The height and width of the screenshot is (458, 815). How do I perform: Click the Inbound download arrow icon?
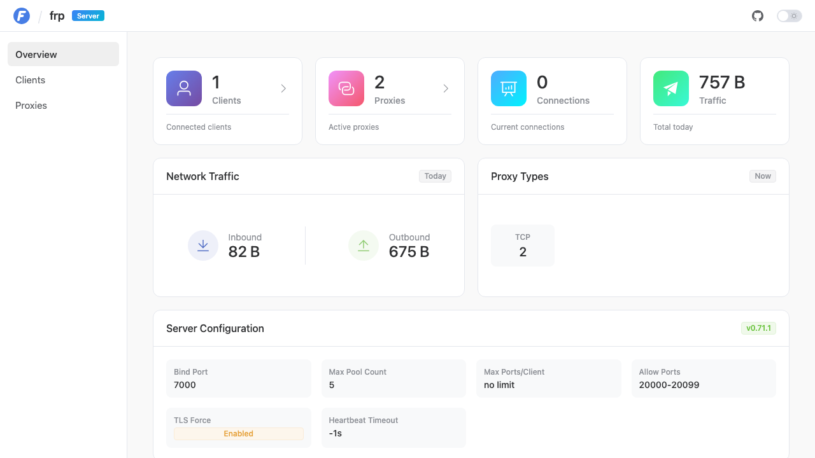tap(203, 246)
